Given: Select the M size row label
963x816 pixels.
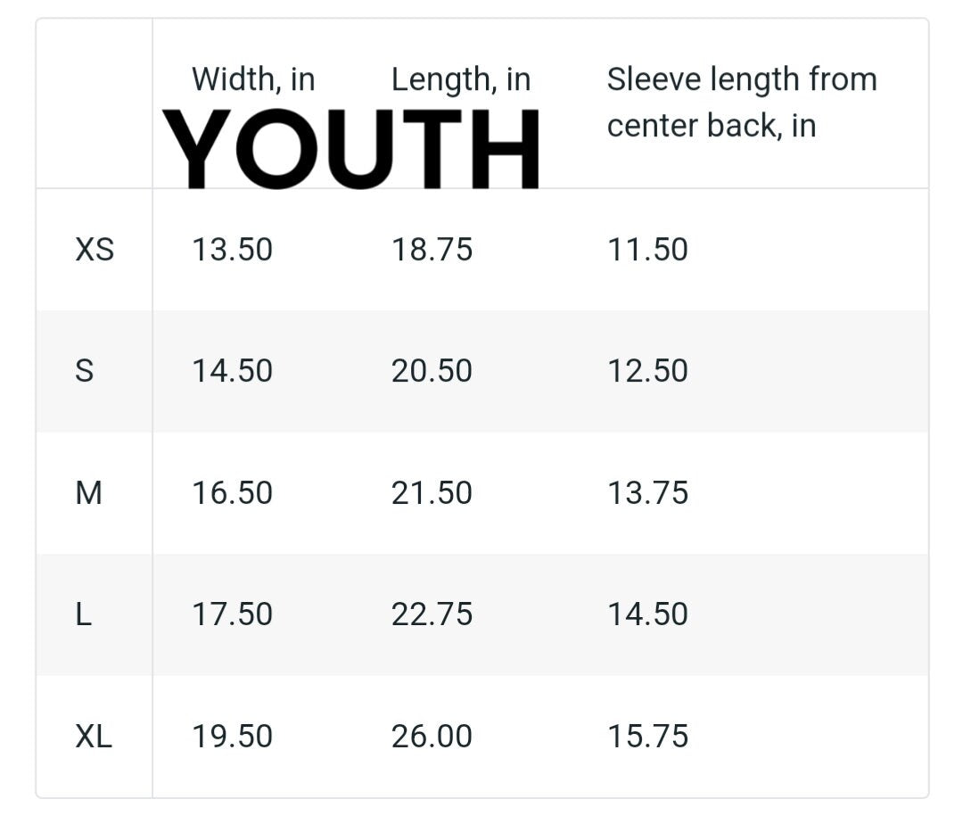Looking at the screenshot, I should click(x=88, y=493).
